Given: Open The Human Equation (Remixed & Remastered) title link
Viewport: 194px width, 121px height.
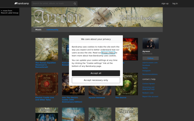Looking at the screenshot, I should [46, 65].
